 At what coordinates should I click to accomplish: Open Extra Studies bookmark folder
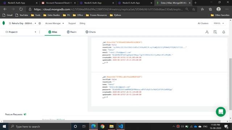point(51,15)
